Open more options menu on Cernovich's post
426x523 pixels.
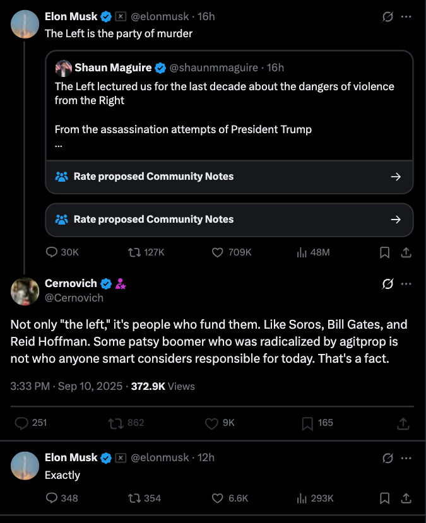[406, 285]
